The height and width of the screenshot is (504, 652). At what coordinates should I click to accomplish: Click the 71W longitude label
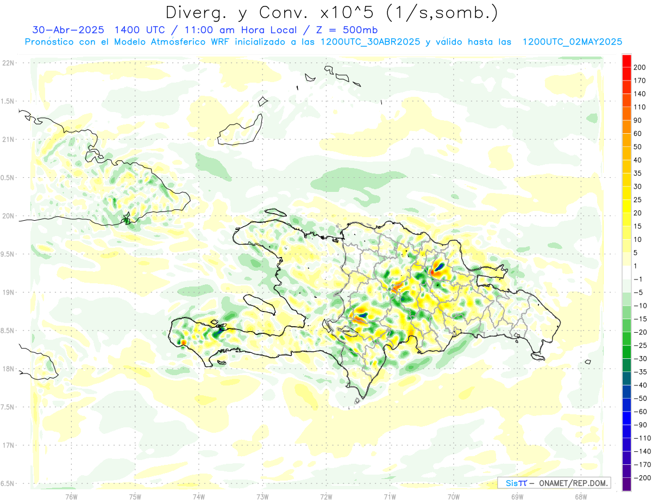point(390,497)
